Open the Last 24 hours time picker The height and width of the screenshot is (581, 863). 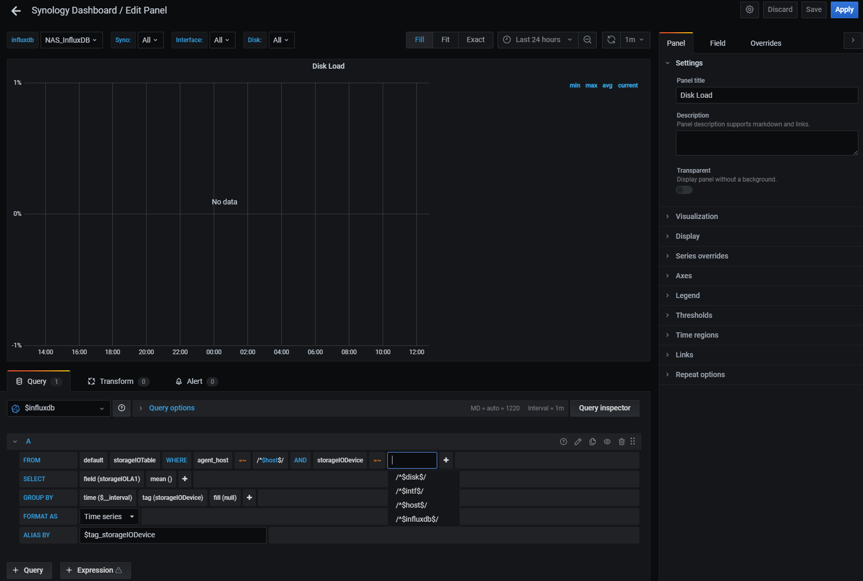(538, 40)
